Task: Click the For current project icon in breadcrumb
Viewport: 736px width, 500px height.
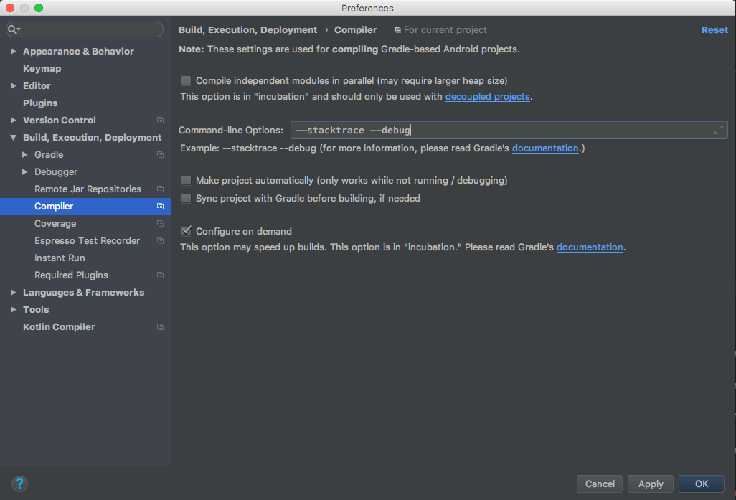Action: pyautogui.click(x=398, y=29)
